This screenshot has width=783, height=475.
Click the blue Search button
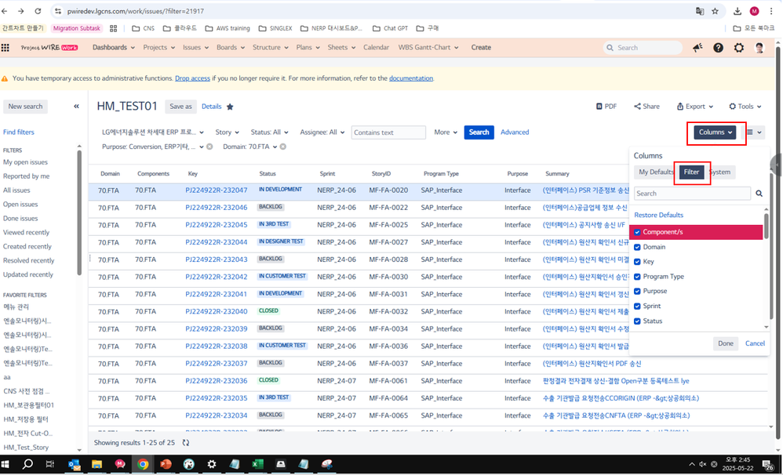point(479,132)
